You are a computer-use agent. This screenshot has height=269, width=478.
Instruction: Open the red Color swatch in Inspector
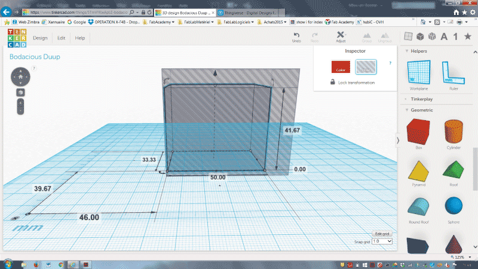pos(341,67)
